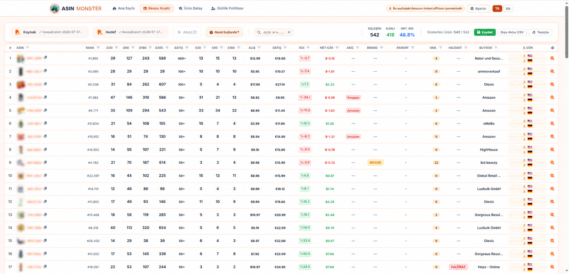The height and width of the screenshot is (274, 569).
Task: Open the D90 column filter
Action: click(133, 48)
